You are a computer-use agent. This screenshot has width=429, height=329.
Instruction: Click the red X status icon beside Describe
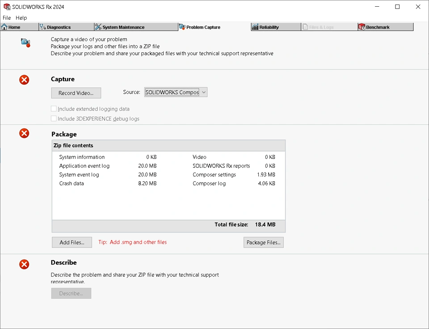click(24, 264)
